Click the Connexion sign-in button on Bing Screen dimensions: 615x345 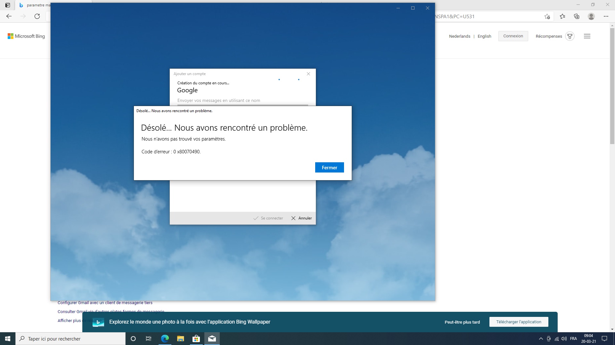(x=513, y=36)
